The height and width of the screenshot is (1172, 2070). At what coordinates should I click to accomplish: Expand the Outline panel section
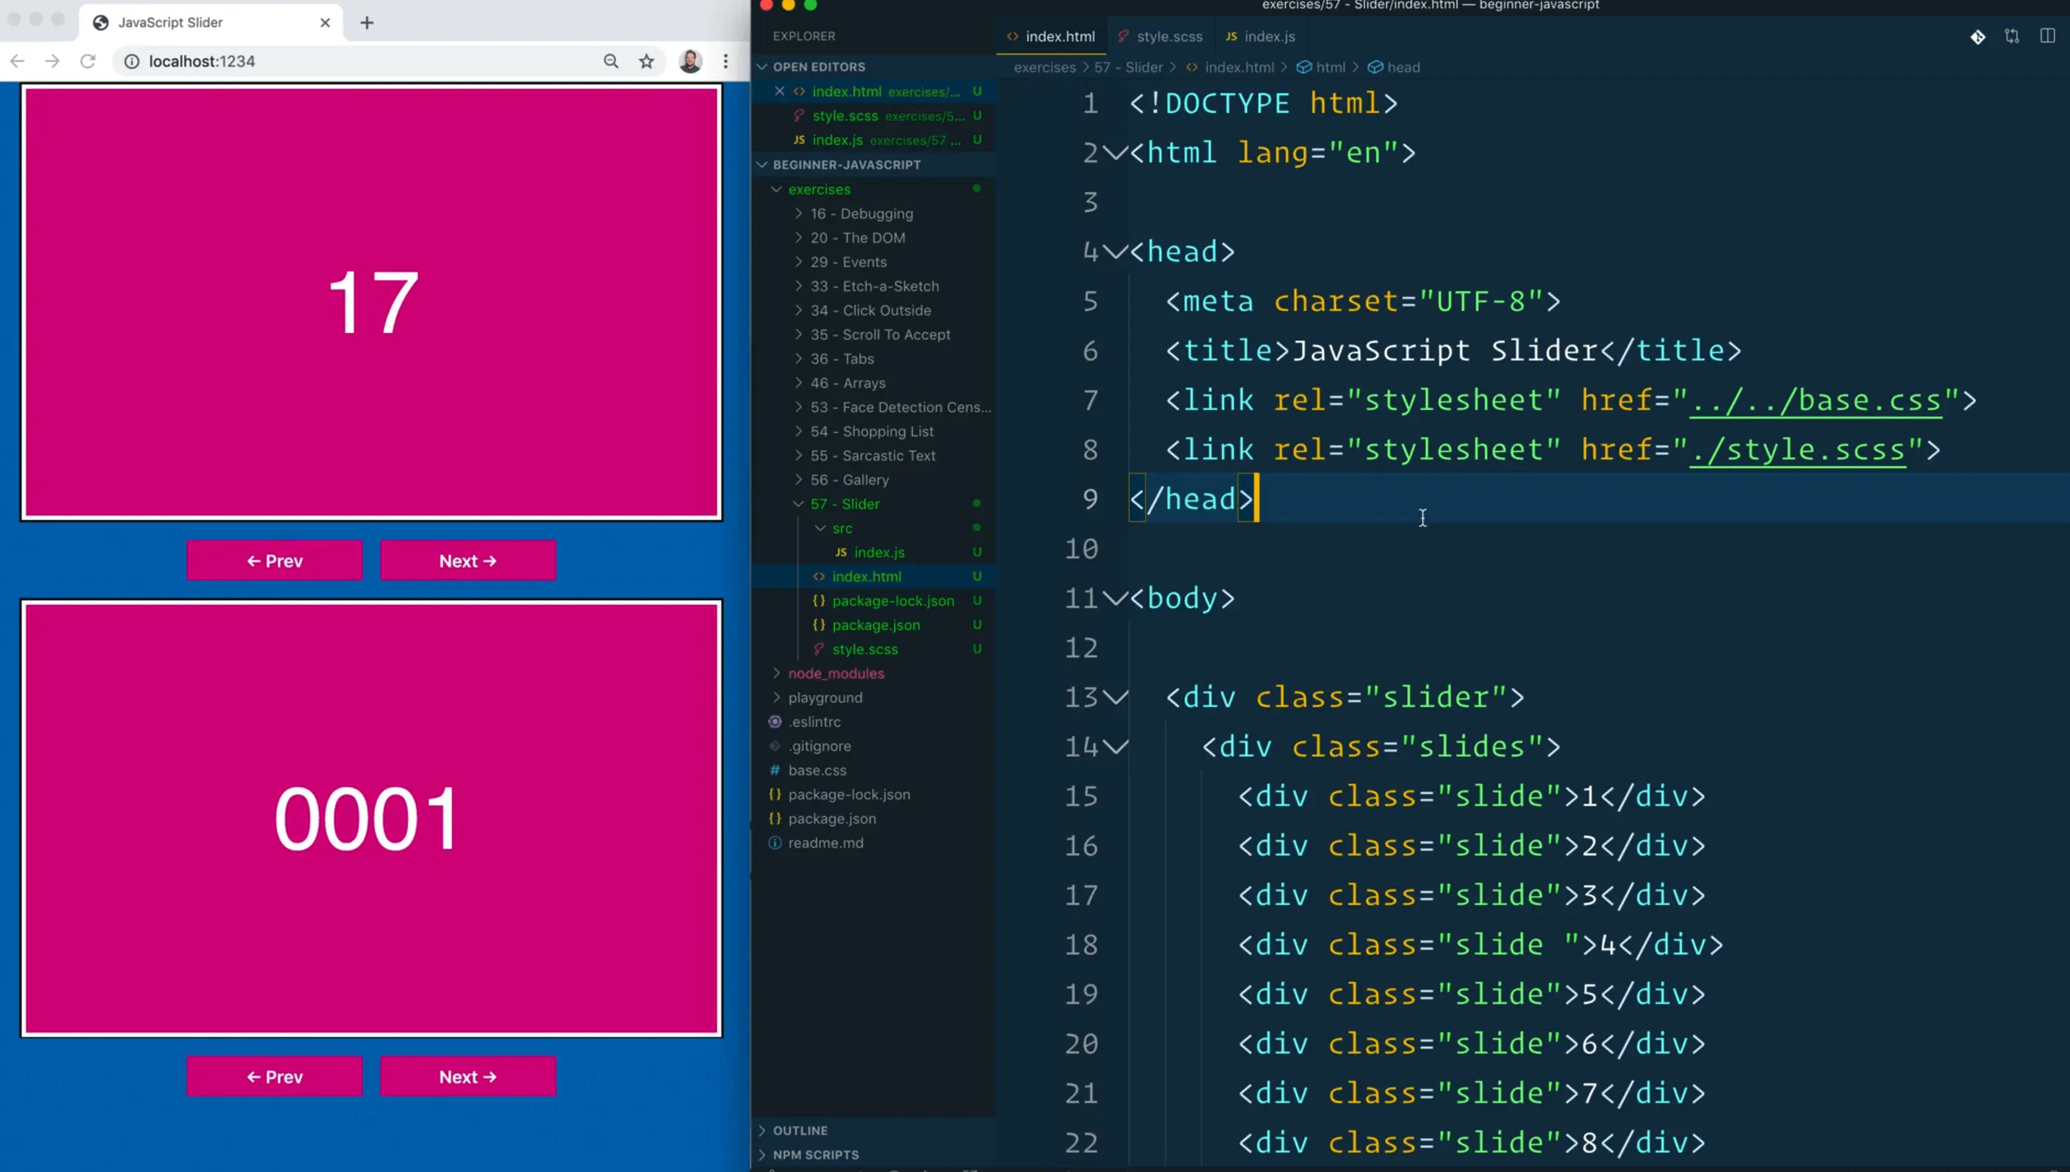pos(800,1130)
